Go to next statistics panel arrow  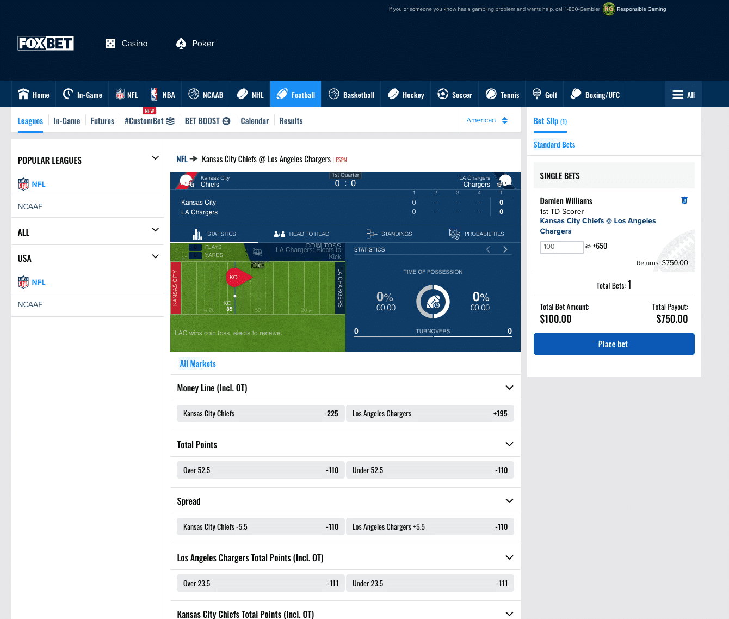click(505, 249)
